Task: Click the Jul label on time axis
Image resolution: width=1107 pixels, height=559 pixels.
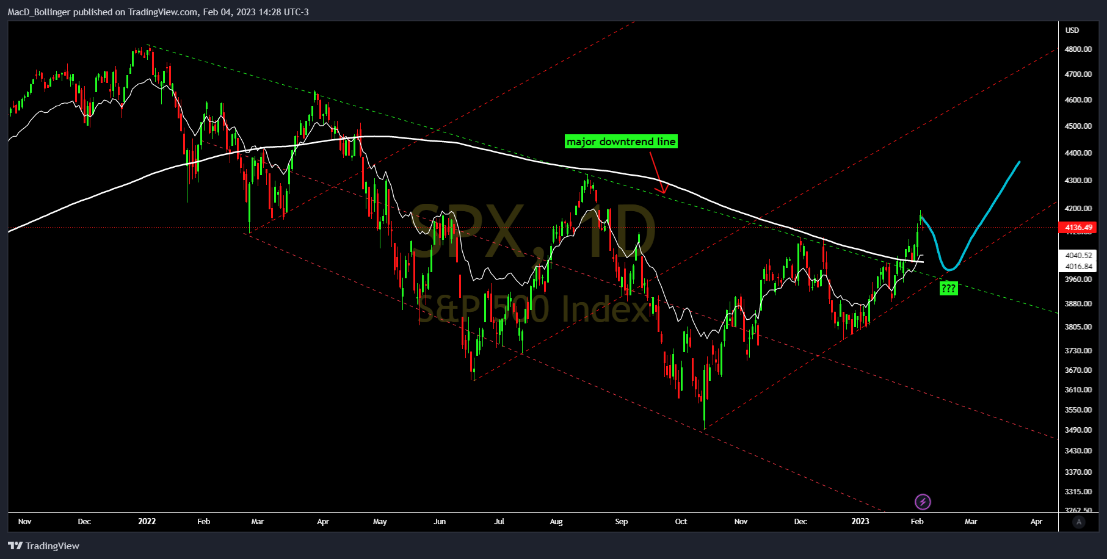Action: point(499,521)
